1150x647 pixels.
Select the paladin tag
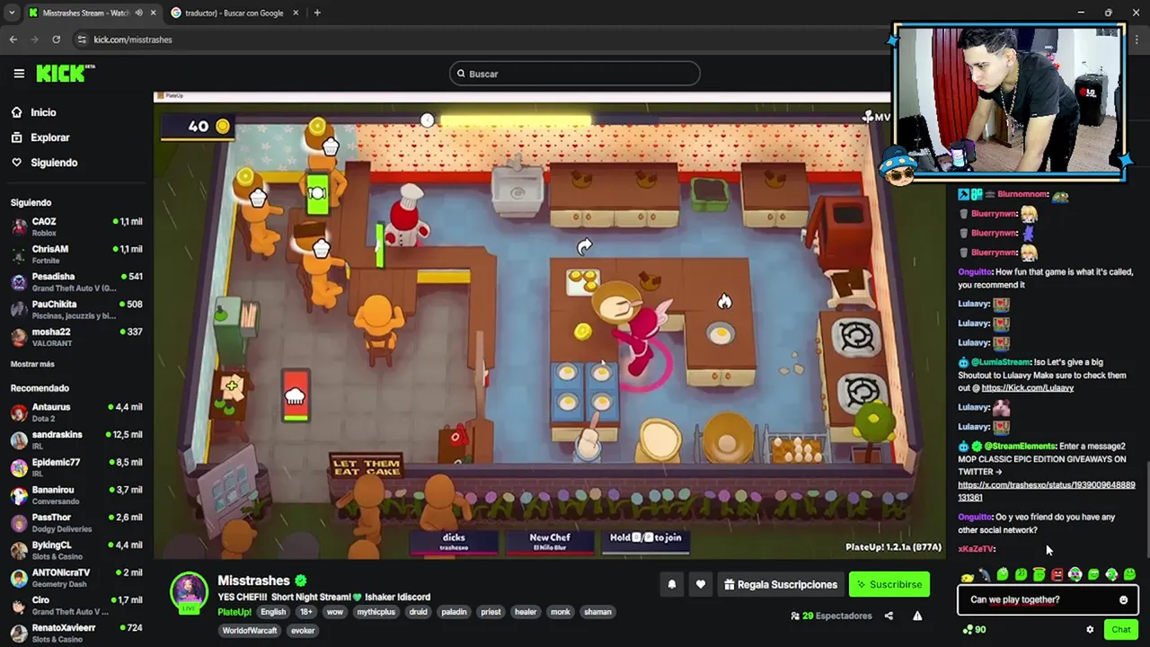tap(454, 612)
